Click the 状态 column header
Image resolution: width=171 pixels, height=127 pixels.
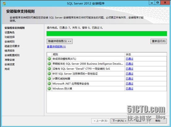click(146, 54)
